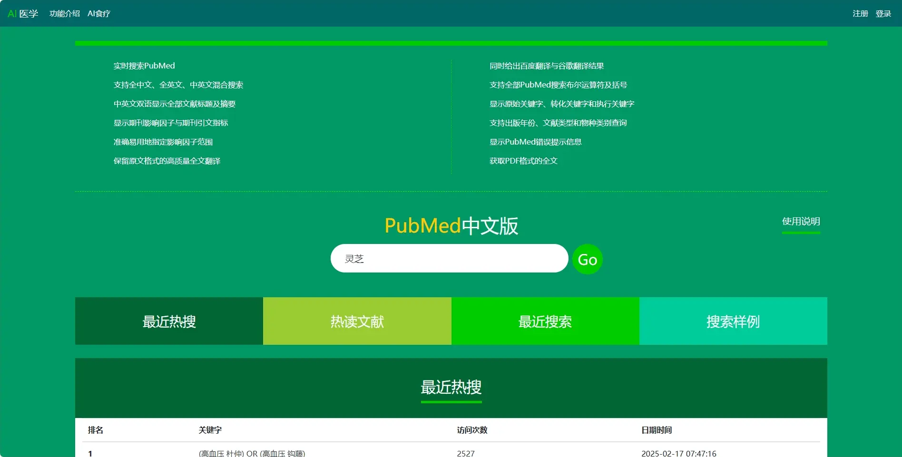Open the 使用说明 usage instructions
The image size is (902, 457).
tap(801, 221)
